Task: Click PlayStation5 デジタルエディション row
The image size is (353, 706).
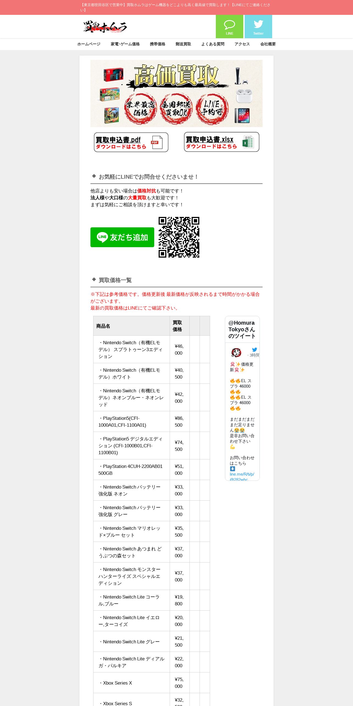Action: (151, 446)
